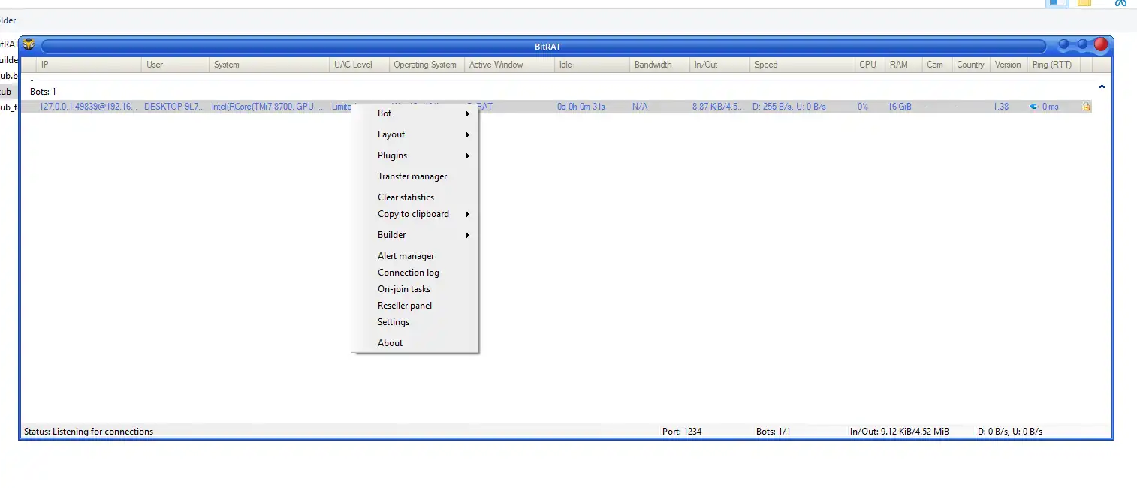1137x488 pixels.
Task: Click Clear statistics
Action: pos(406,197)
